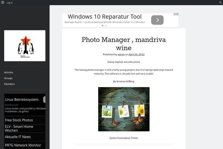Open the Groups menu item
Image resolution: width=223 pixels, height=149 pixels.
(8, 78)
